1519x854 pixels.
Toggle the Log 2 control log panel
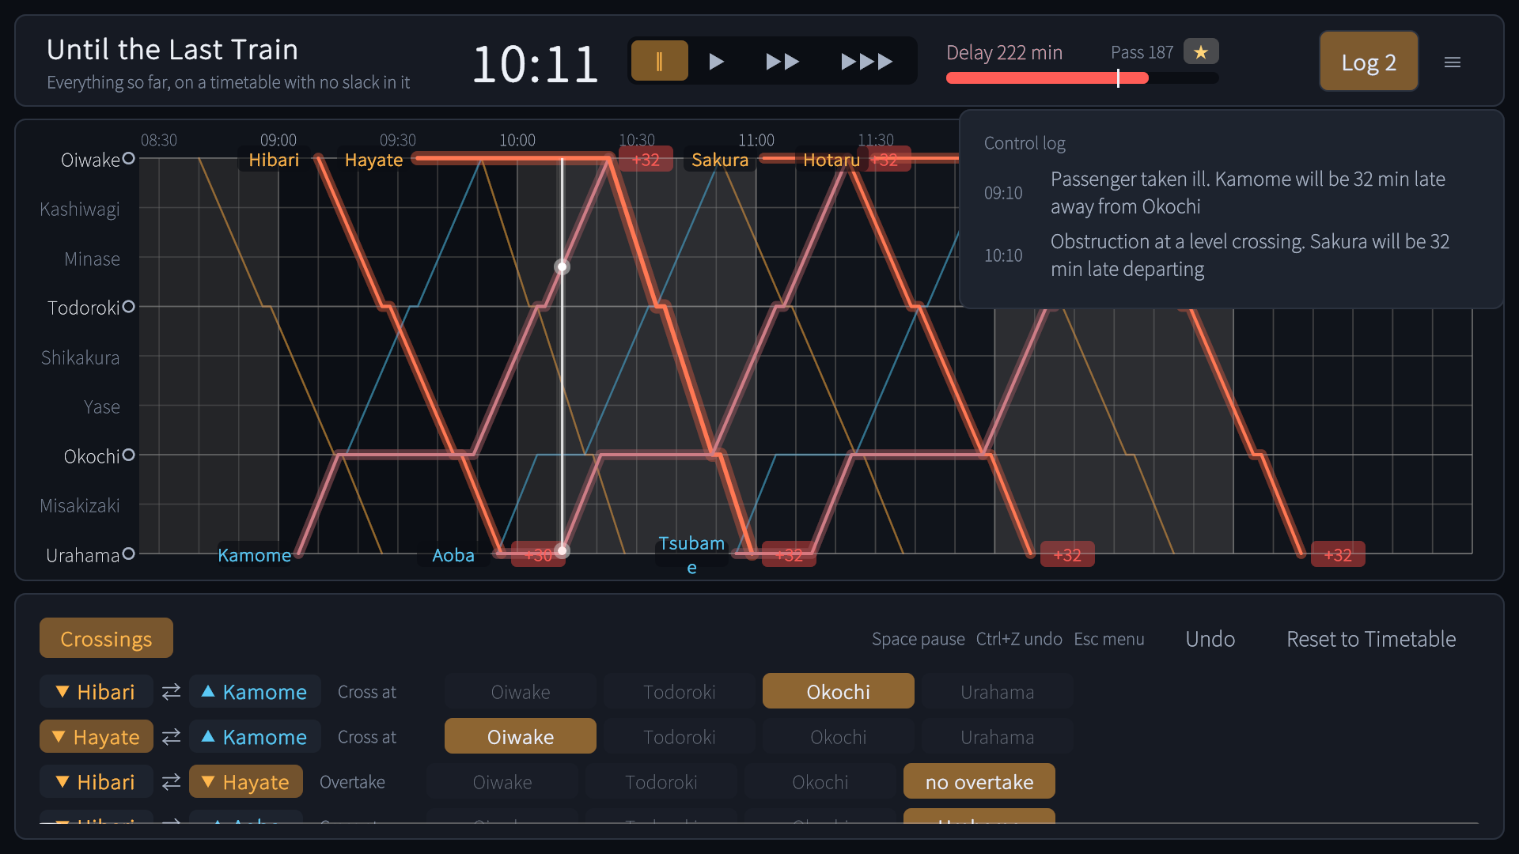coord(1368,62)
